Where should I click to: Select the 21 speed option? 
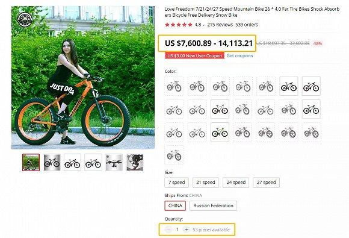[206, 183]
